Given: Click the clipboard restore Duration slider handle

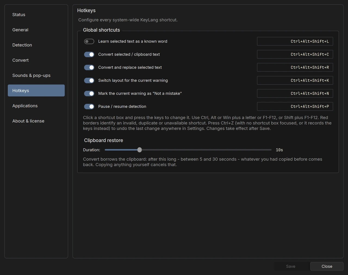Looking at the screenshot, I should point(139,150).
